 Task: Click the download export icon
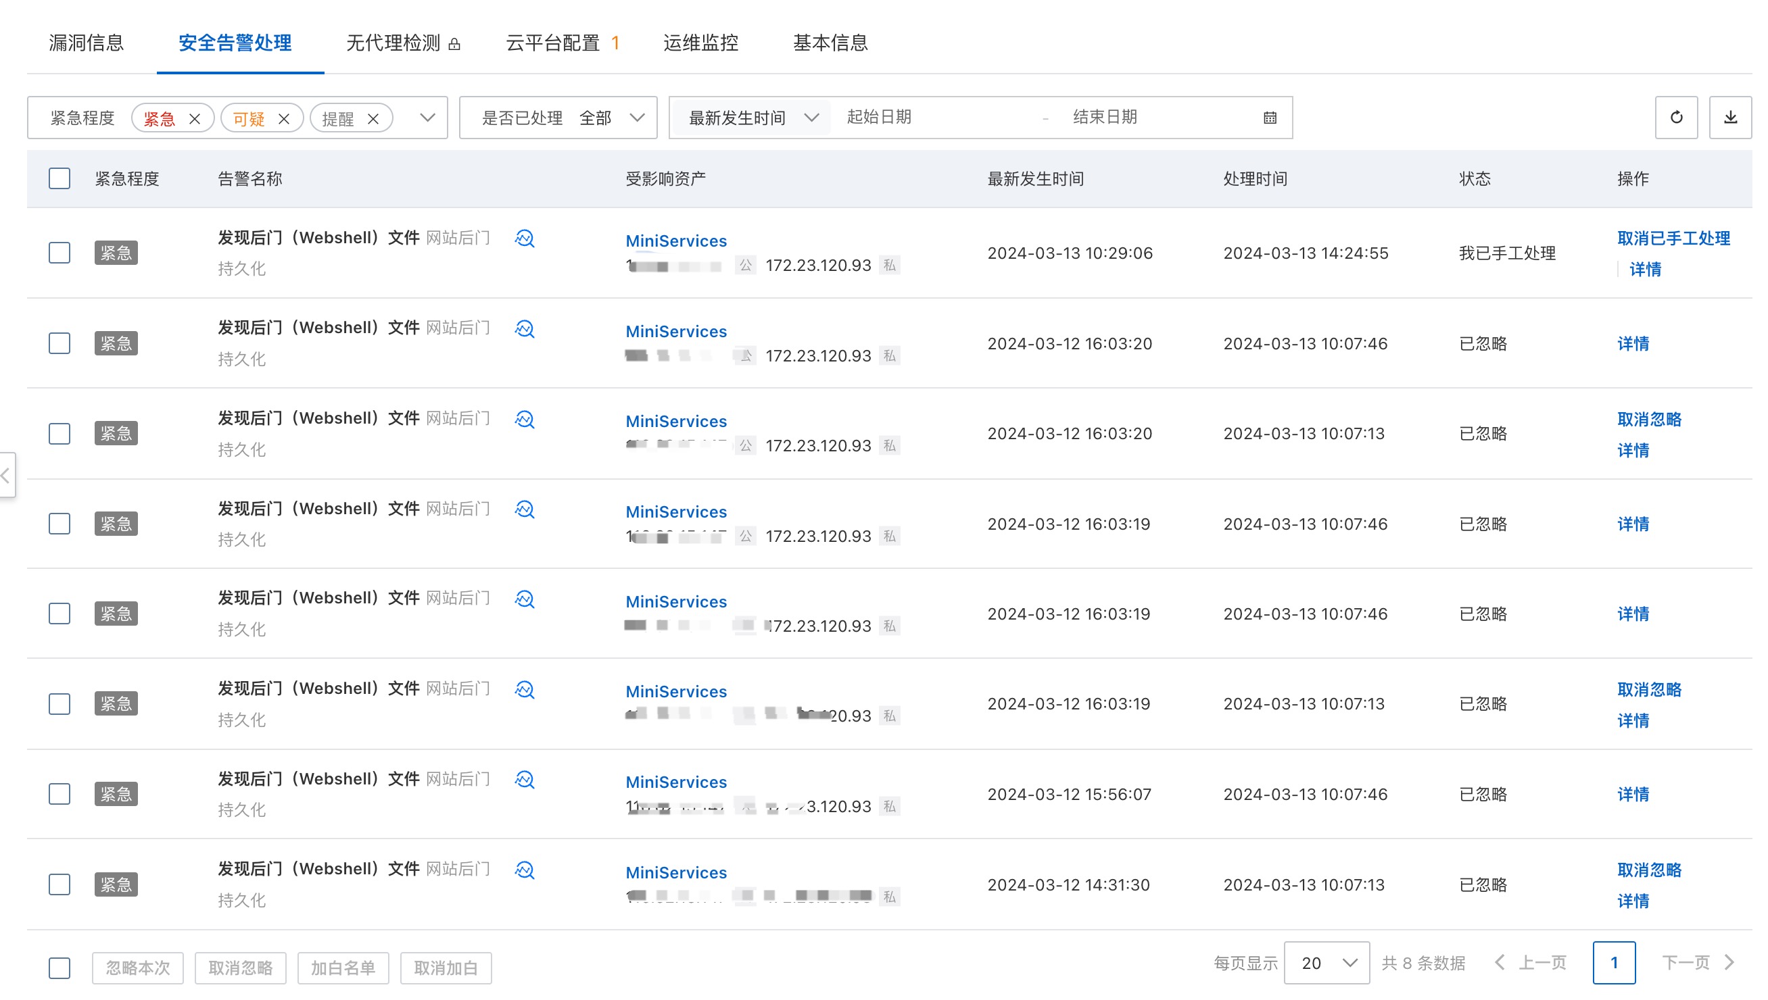click(1729, 118)
